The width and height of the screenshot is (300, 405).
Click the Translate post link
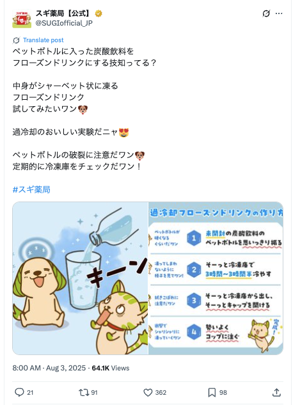pos(43,40)
